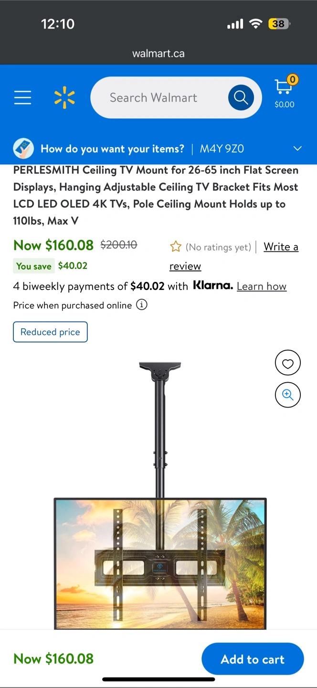Select postal code M4Y 9Z0
This screenshot has height=688, width=317.
pos(222,149)
